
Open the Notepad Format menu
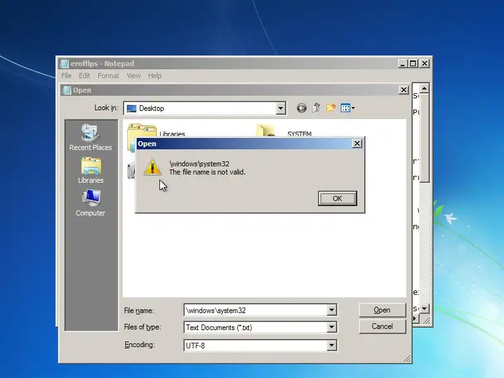[x=108, y=76]
